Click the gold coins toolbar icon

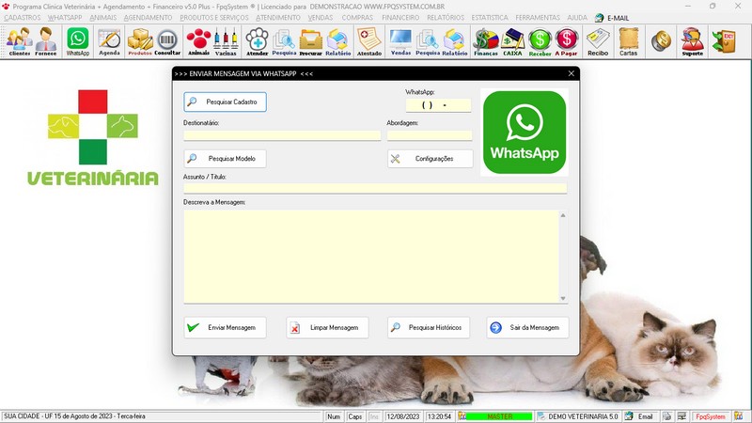coord(661,40)
